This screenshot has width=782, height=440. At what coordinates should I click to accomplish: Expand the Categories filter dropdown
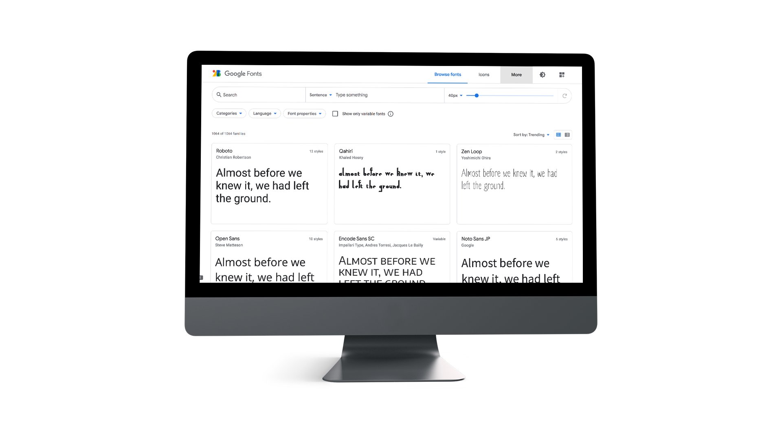[228, 113]
